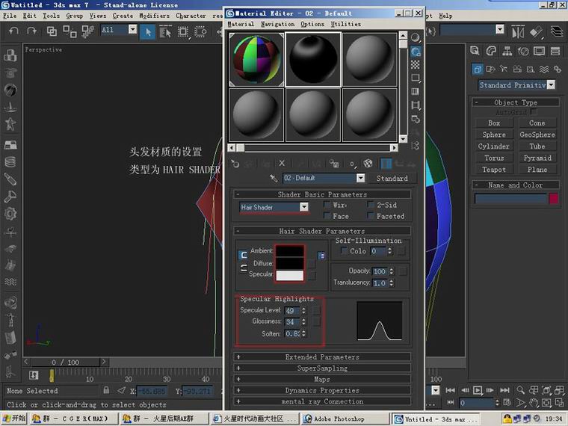The height and width of the screenshot is (426, 568).
Task: Click Get Material icon
Action: coord(235,164)
